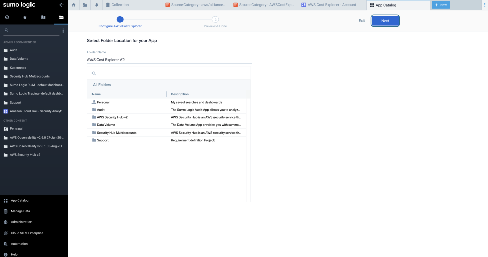488x257 pixels.
Task: Click the Help question mark icon
Action: (x=5, y=255)
